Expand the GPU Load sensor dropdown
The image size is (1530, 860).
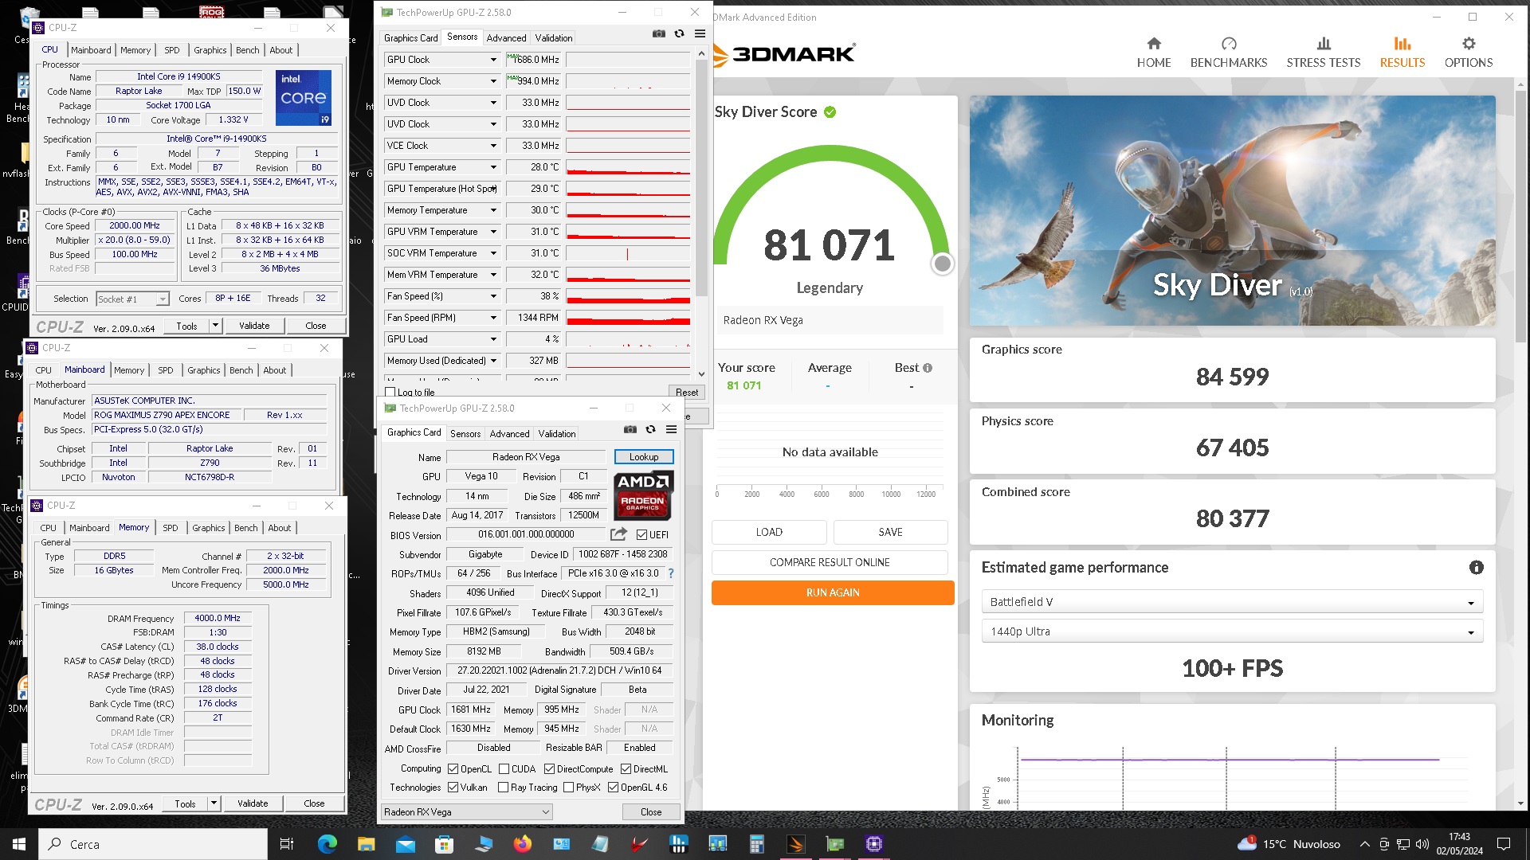(493, 339)
